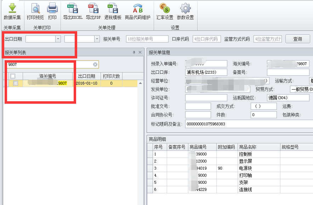Select the 显示屏 product row
Viewport: 313px width, 205px height.
coord(230,161)
